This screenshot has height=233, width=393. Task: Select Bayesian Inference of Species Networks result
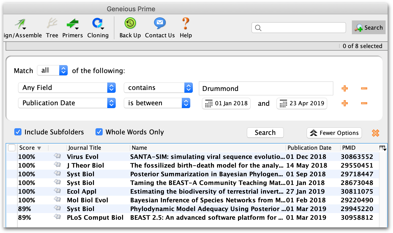pos(208,200)
